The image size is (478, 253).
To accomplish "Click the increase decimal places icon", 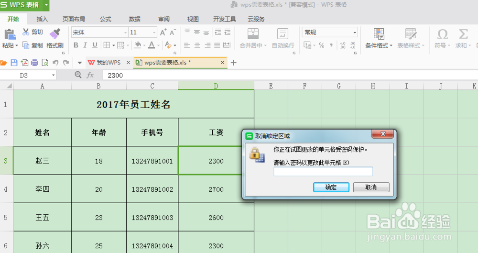I will tap(343, 45).
